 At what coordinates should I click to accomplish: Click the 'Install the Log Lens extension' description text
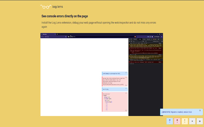99,25
